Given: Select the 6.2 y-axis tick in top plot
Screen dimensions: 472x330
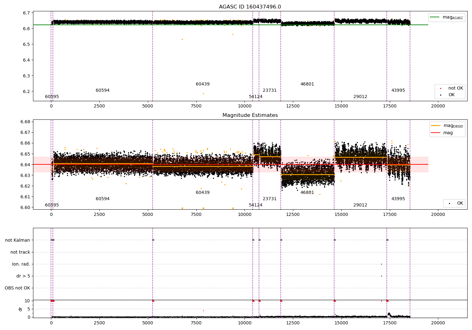Looking at the screenshot, I should 27,91.
